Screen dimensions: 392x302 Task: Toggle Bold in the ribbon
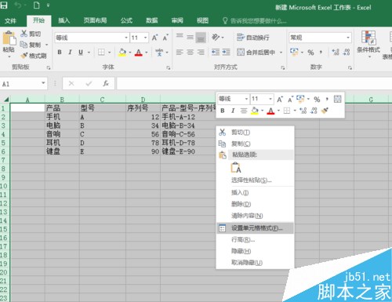pyautogui.click(x=60, y=53)
